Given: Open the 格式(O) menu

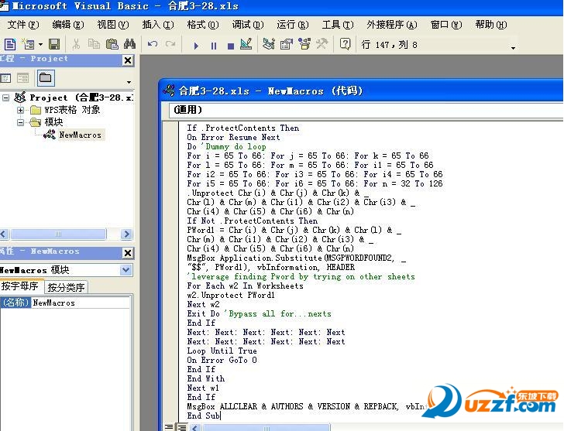Looking at the screenshot, I should coord(203,25).
